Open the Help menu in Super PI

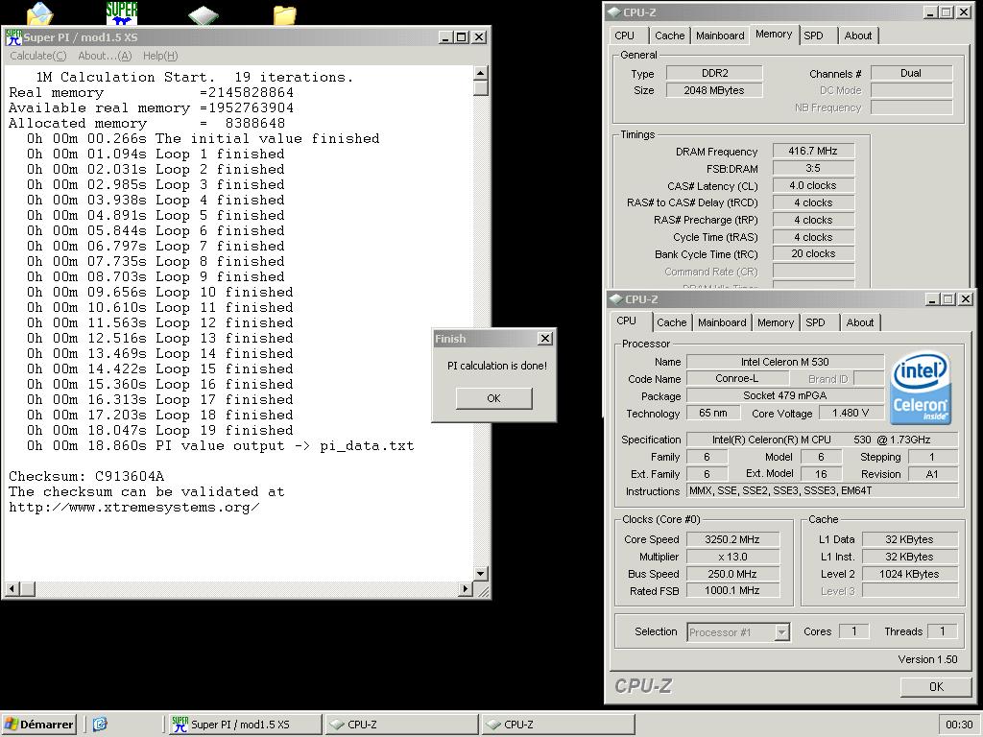click(160, 56)
